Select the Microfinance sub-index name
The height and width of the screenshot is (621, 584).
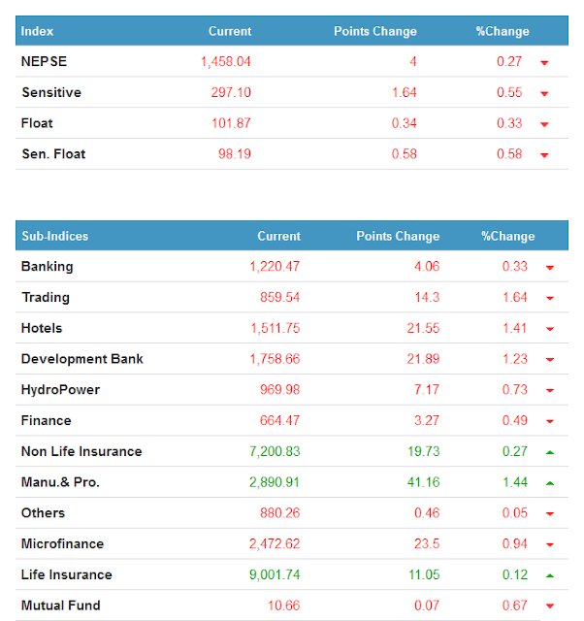62,543
